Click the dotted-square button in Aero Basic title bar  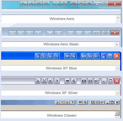[70, 33]
